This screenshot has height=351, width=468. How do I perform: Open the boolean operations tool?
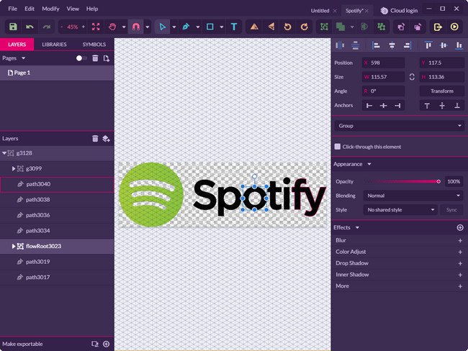point(341,27)
